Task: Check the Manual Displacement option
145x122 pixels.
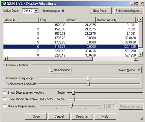Action: tap(4, 106)
